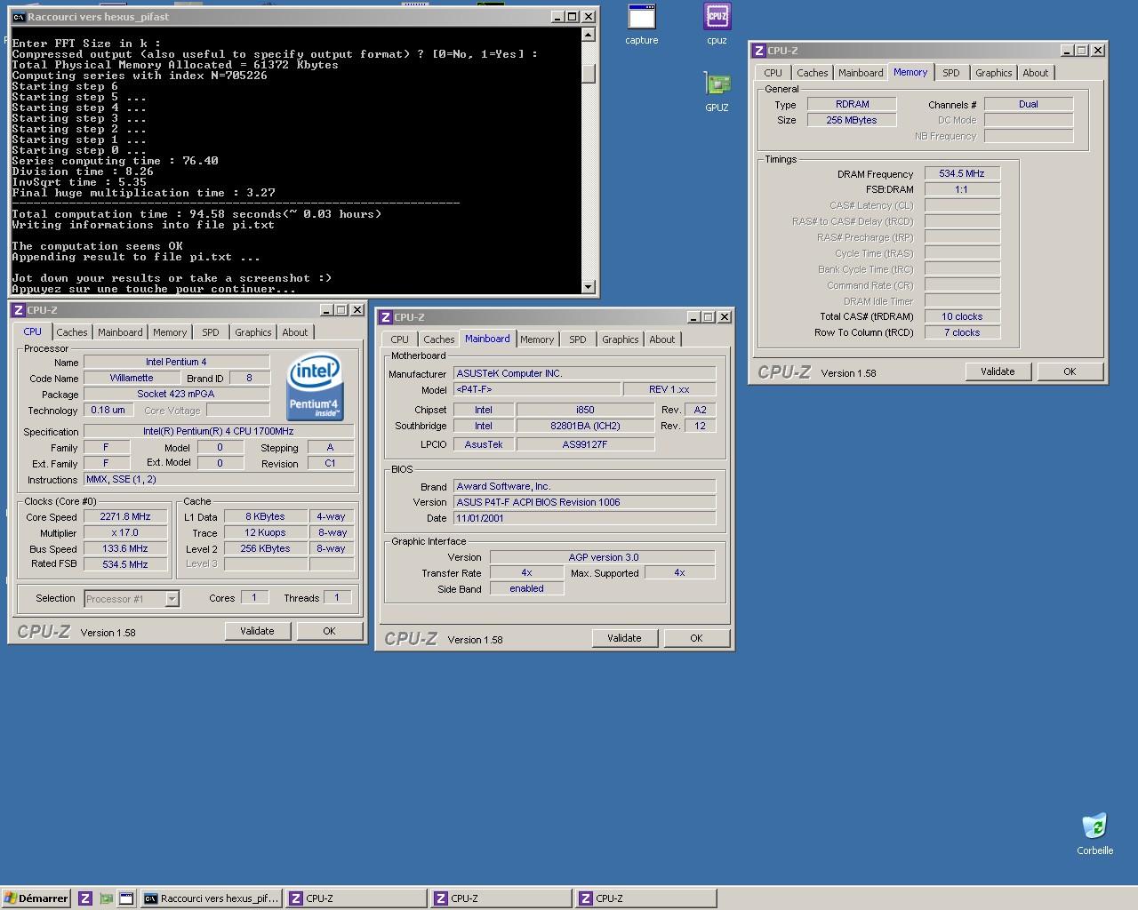
Task: Click the motherboard Model field P4T-F
Action: [x=537, y=389]
